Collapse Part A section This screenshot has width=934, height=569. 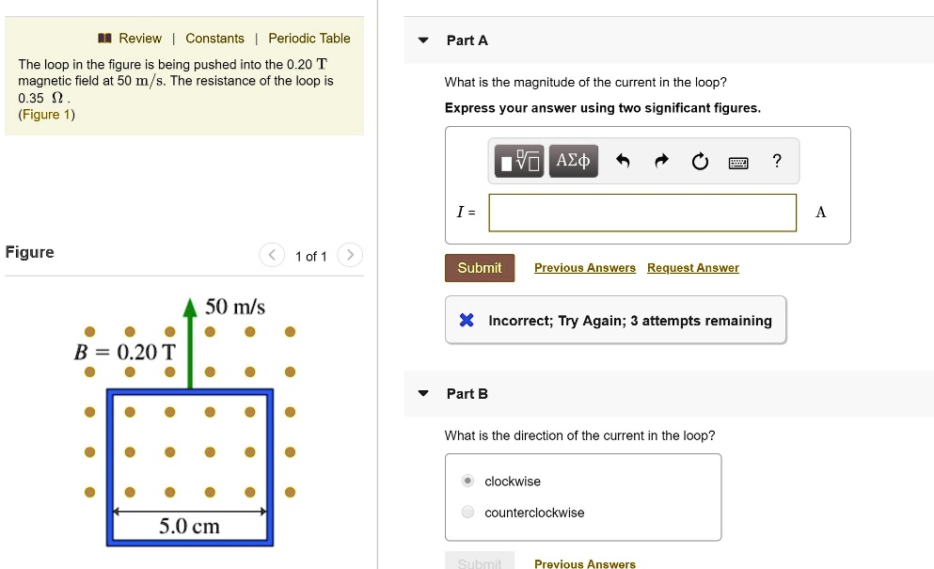pyautogui.click(x=422, y=40)
